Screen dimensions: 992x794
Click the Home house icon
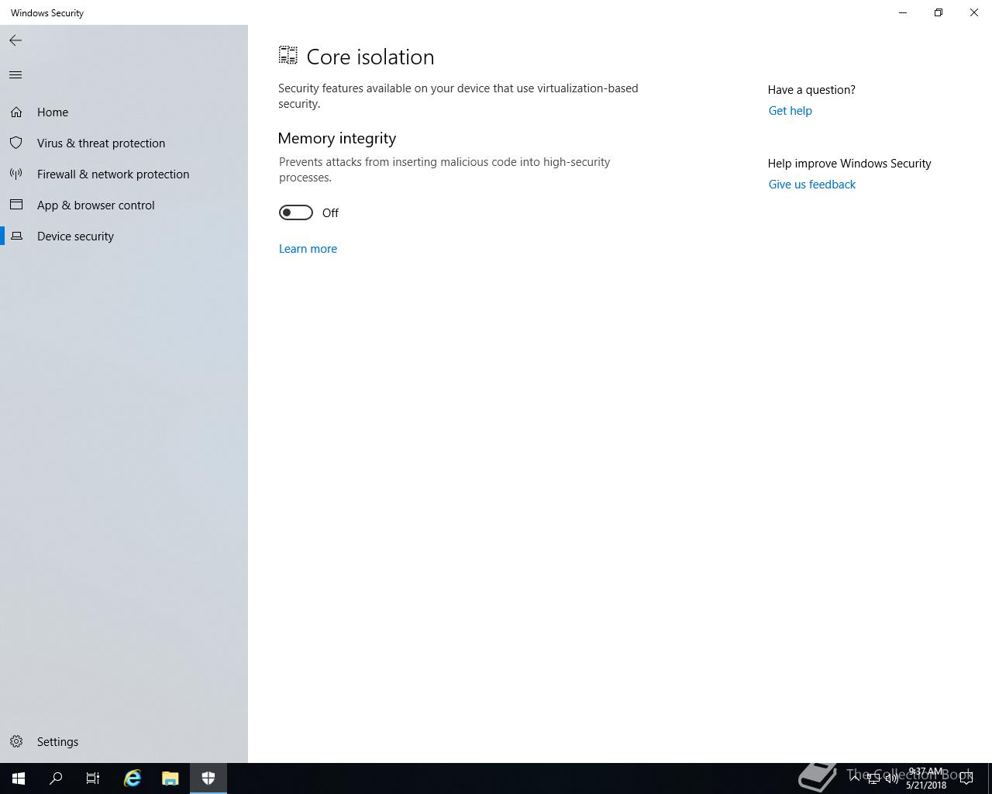16,112
